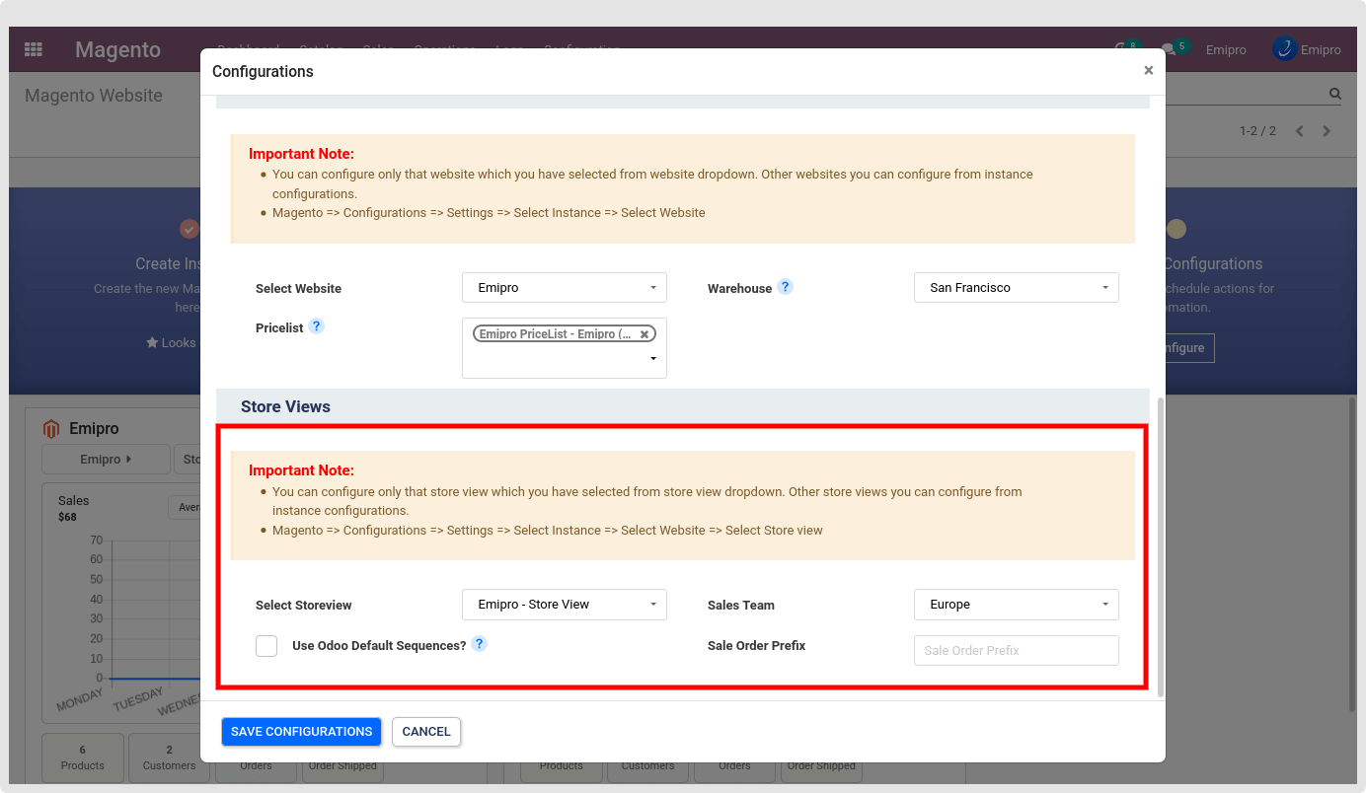
Task: Focus the Sale Order Prefix field
Action: (1017, 651)
